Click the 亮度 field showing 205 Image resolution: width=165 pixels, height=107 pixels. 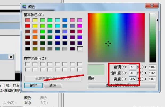pos(133,79)
